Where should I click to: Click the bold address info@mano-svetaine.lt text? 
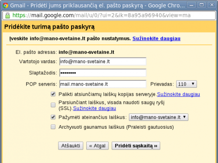pos(86,52)
